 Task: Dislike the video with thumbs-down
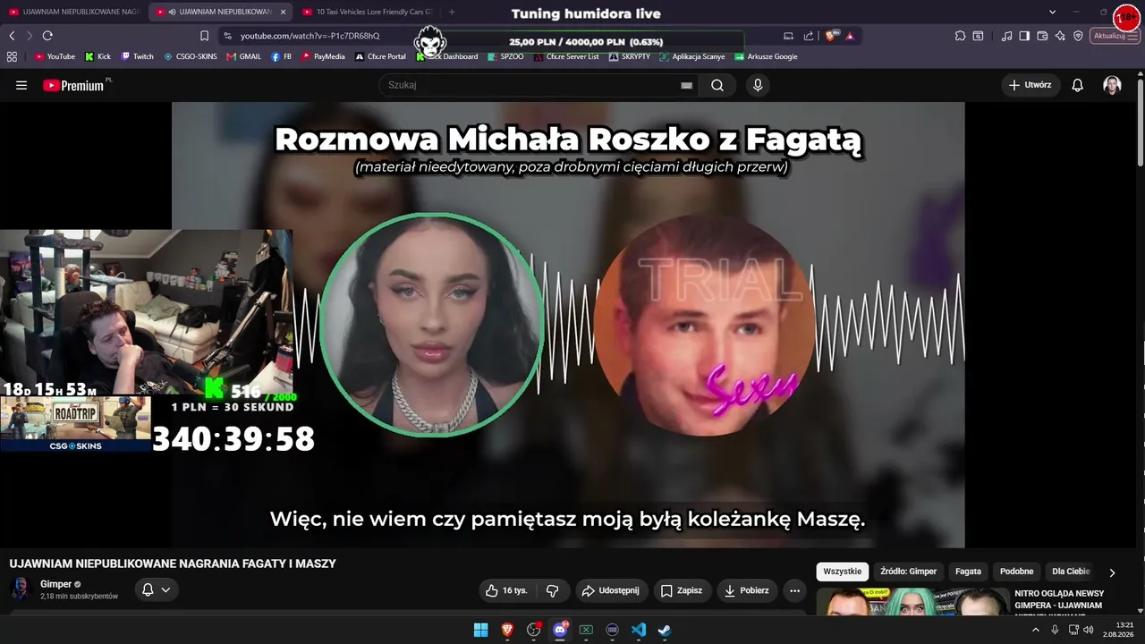coord(552,590)
